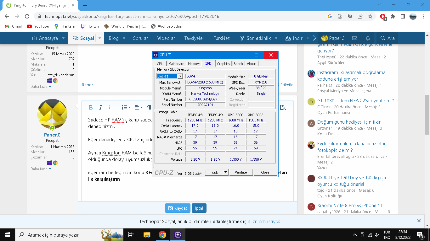
Task: Click the Close button in CPU-Z
Action: point(265,172)
